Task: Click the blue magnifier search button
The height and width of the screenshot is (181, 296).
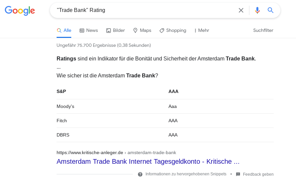Action: point(270,10)
